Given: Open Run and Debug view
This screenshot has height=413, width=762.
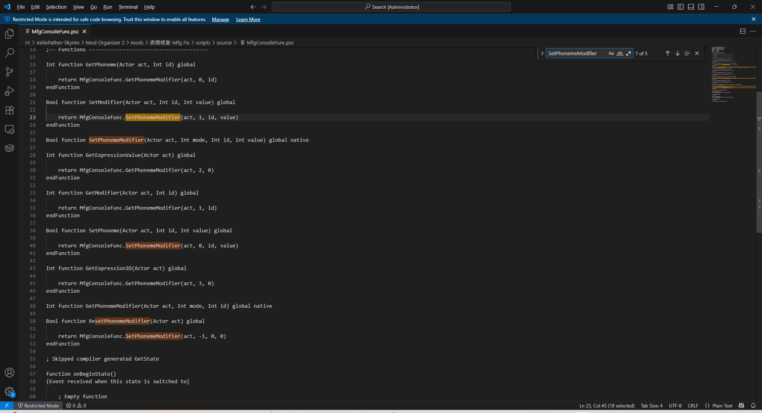Looking at the screenshot, I should 10,91.
